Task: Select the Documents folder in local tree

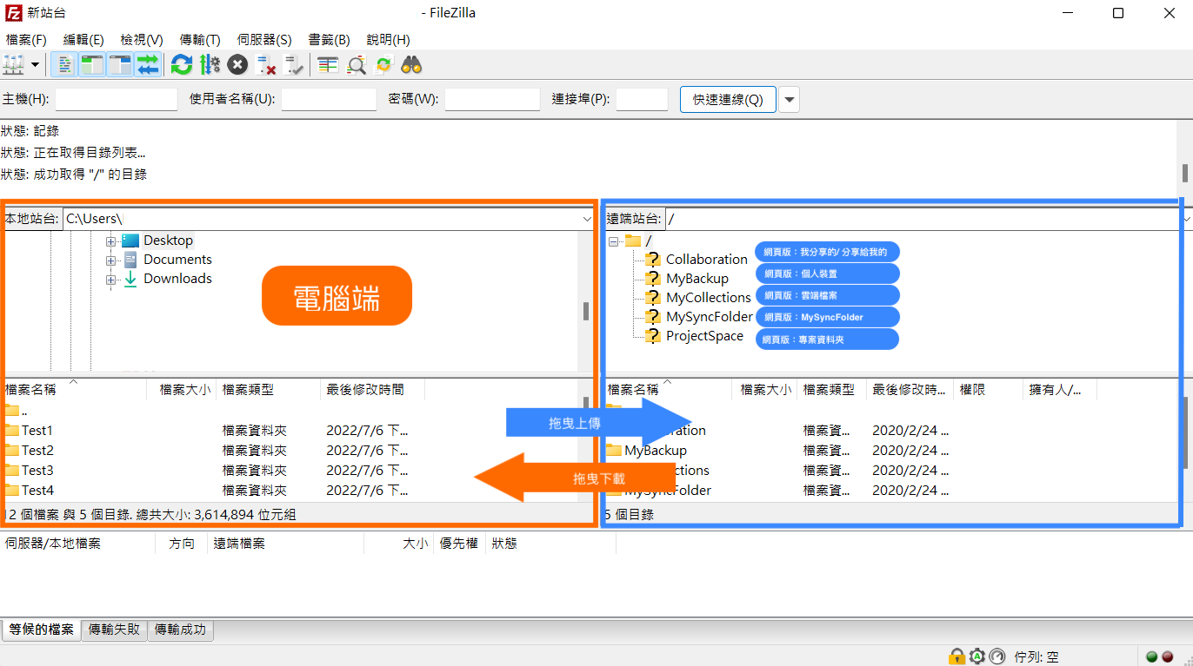Action: tap(177, 260)
